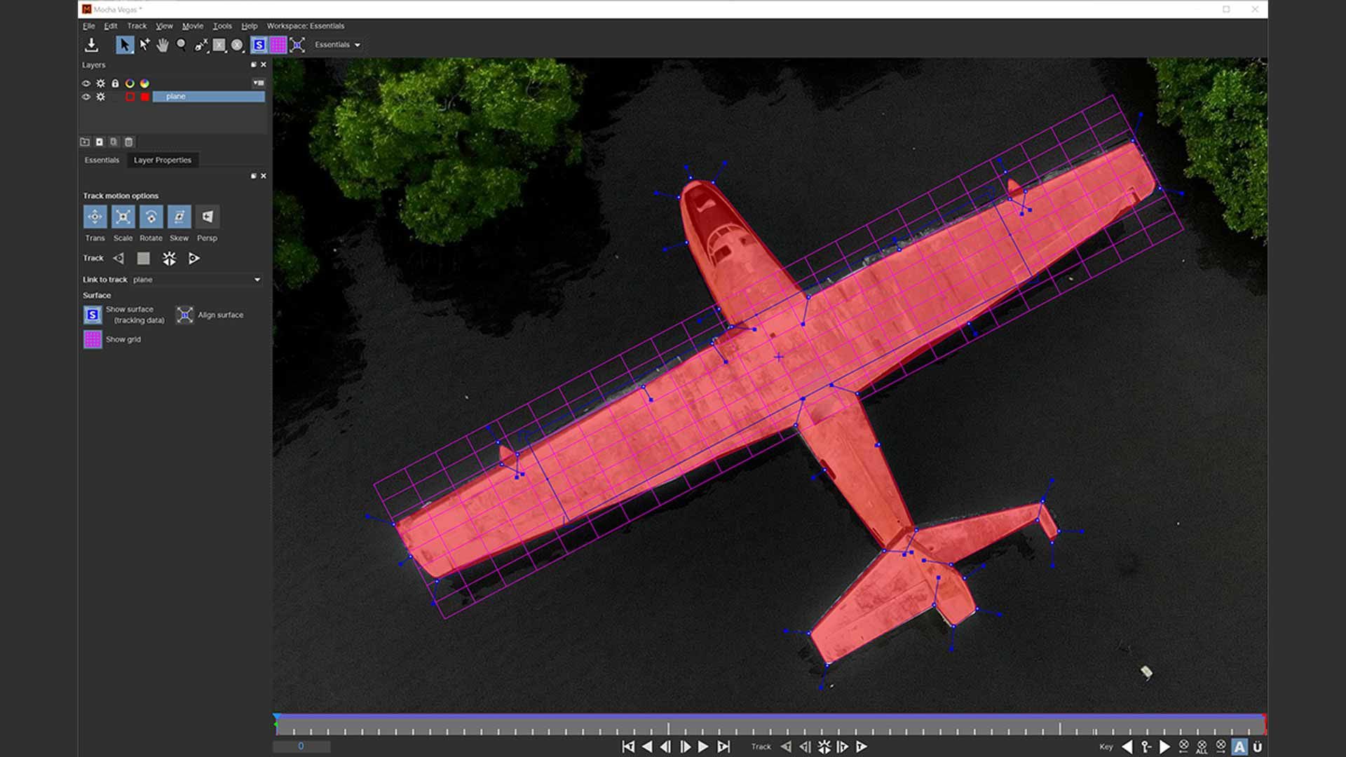
Task: Enable the Perspective motion option
Action: [x=208, y=217]
